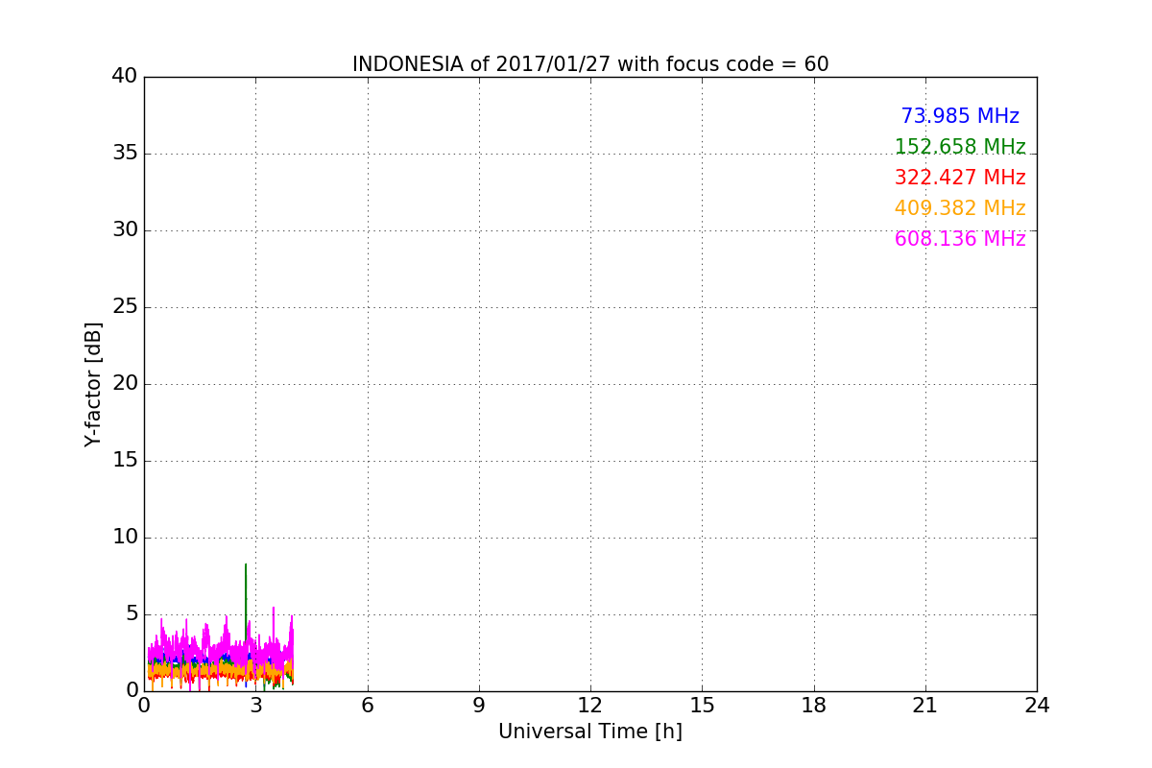Select the 73.985 MHz legend label
Image resolution: width=1152 pixels, height=768 pixels.
tap(960, 116)
